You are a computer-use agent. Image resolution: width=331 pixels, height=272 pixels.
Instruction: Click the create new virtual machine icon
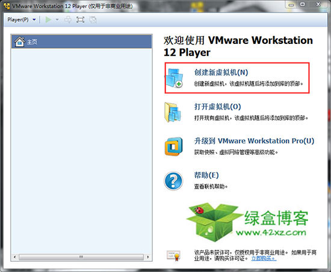[175, 77]
